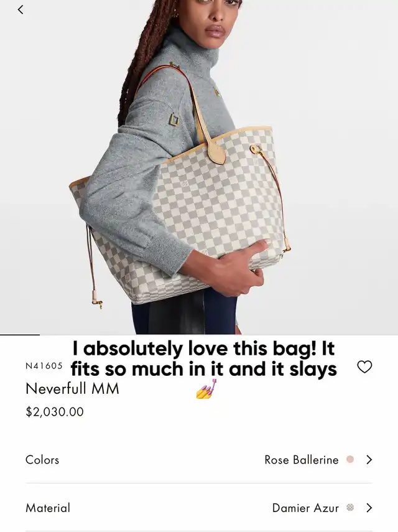Open the model product photo fullscreen

[199, 167]
